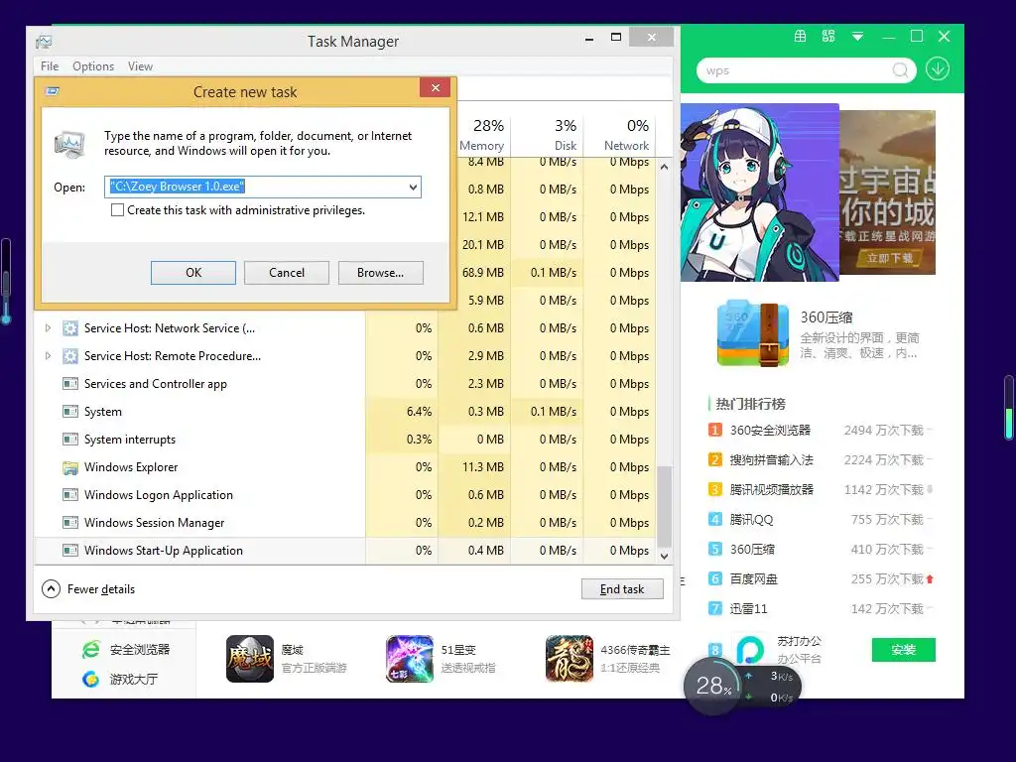Viewport: 1016px width, 762px height.
Task: Click the 立即下载 banner button
Action: tap(890, 258)
